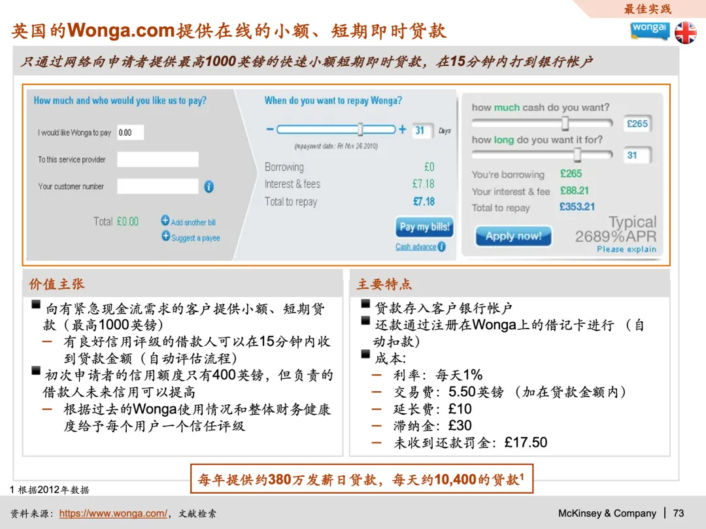This screenshot has width=706, height=529.
Task: Click the blue 'Total to repay £7.18' value
Action: (424, 202)
